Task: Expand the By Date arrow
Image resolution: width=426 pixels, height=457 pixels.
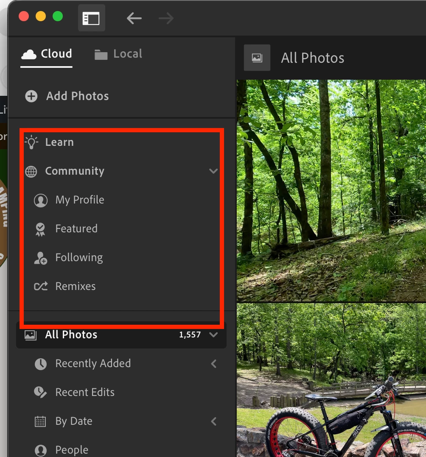Action: click(x=213, y=421)
